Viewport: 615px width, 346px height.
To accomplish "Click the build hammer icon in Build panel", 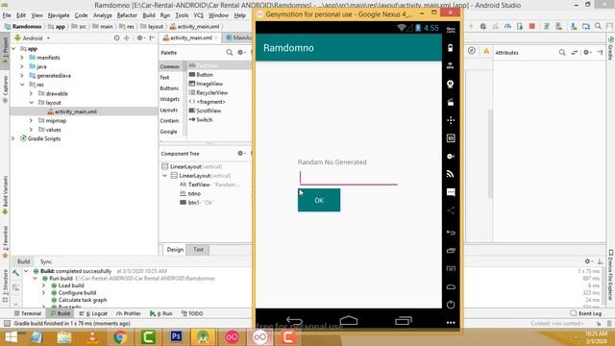I will pyautogui.click(x=15, y=273).
